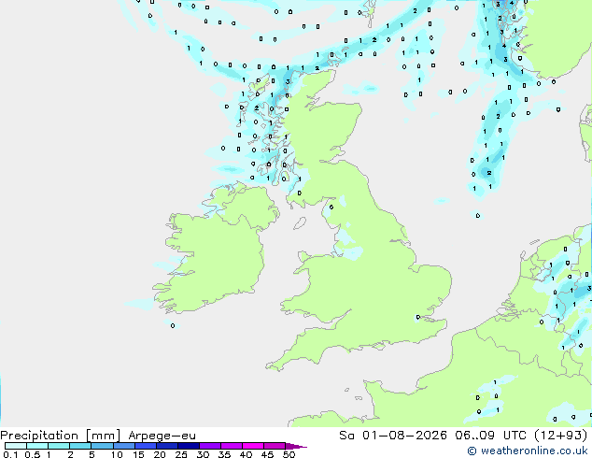Select the 2–5 mm legend color box
The image size is (592, 458).
point(80,446)
